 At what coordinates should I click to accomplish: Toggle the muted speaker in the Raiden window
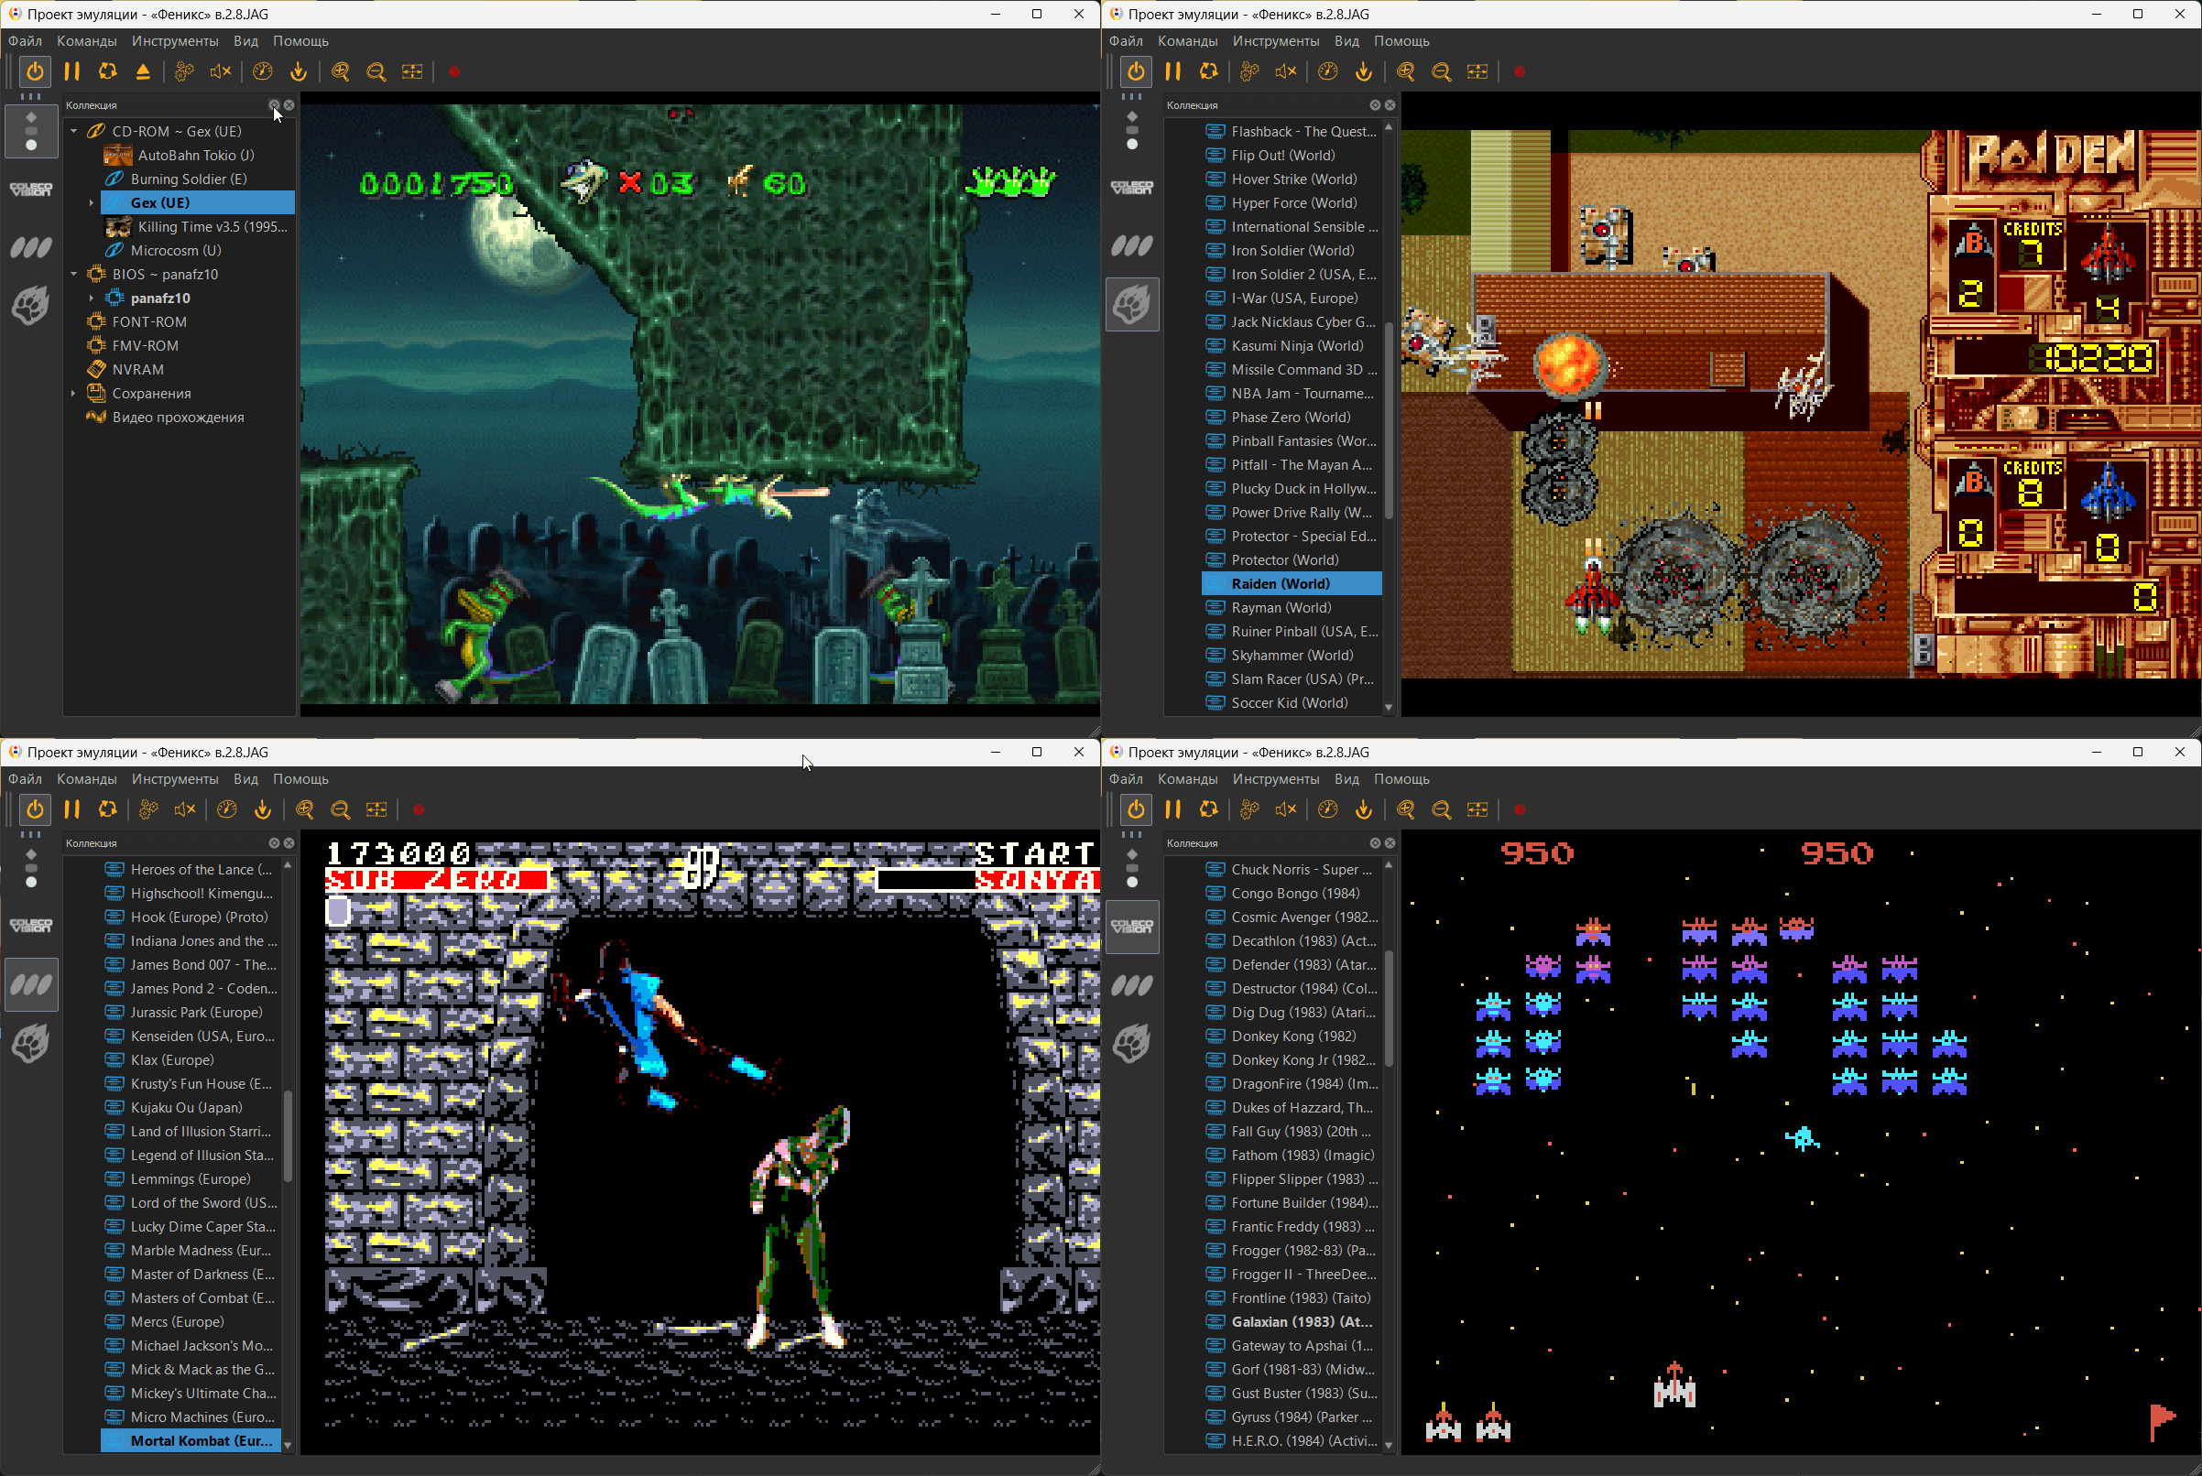pyautogui.click(x=1286, y=71)
